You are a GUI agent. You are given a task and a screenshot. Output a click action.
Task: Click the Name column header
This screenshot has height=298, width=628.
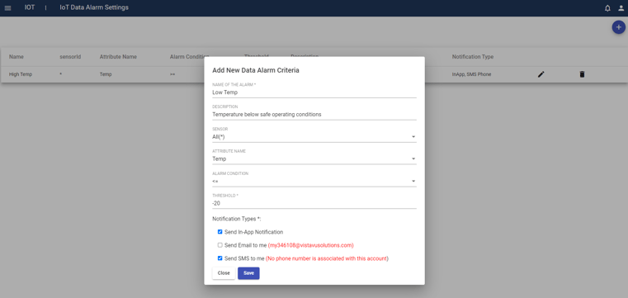(17, 57)
